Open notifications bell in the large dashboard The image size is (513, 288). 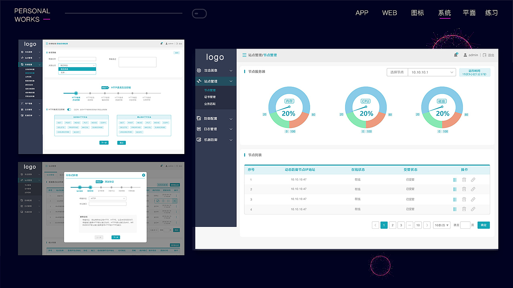[x=456, y=55]
